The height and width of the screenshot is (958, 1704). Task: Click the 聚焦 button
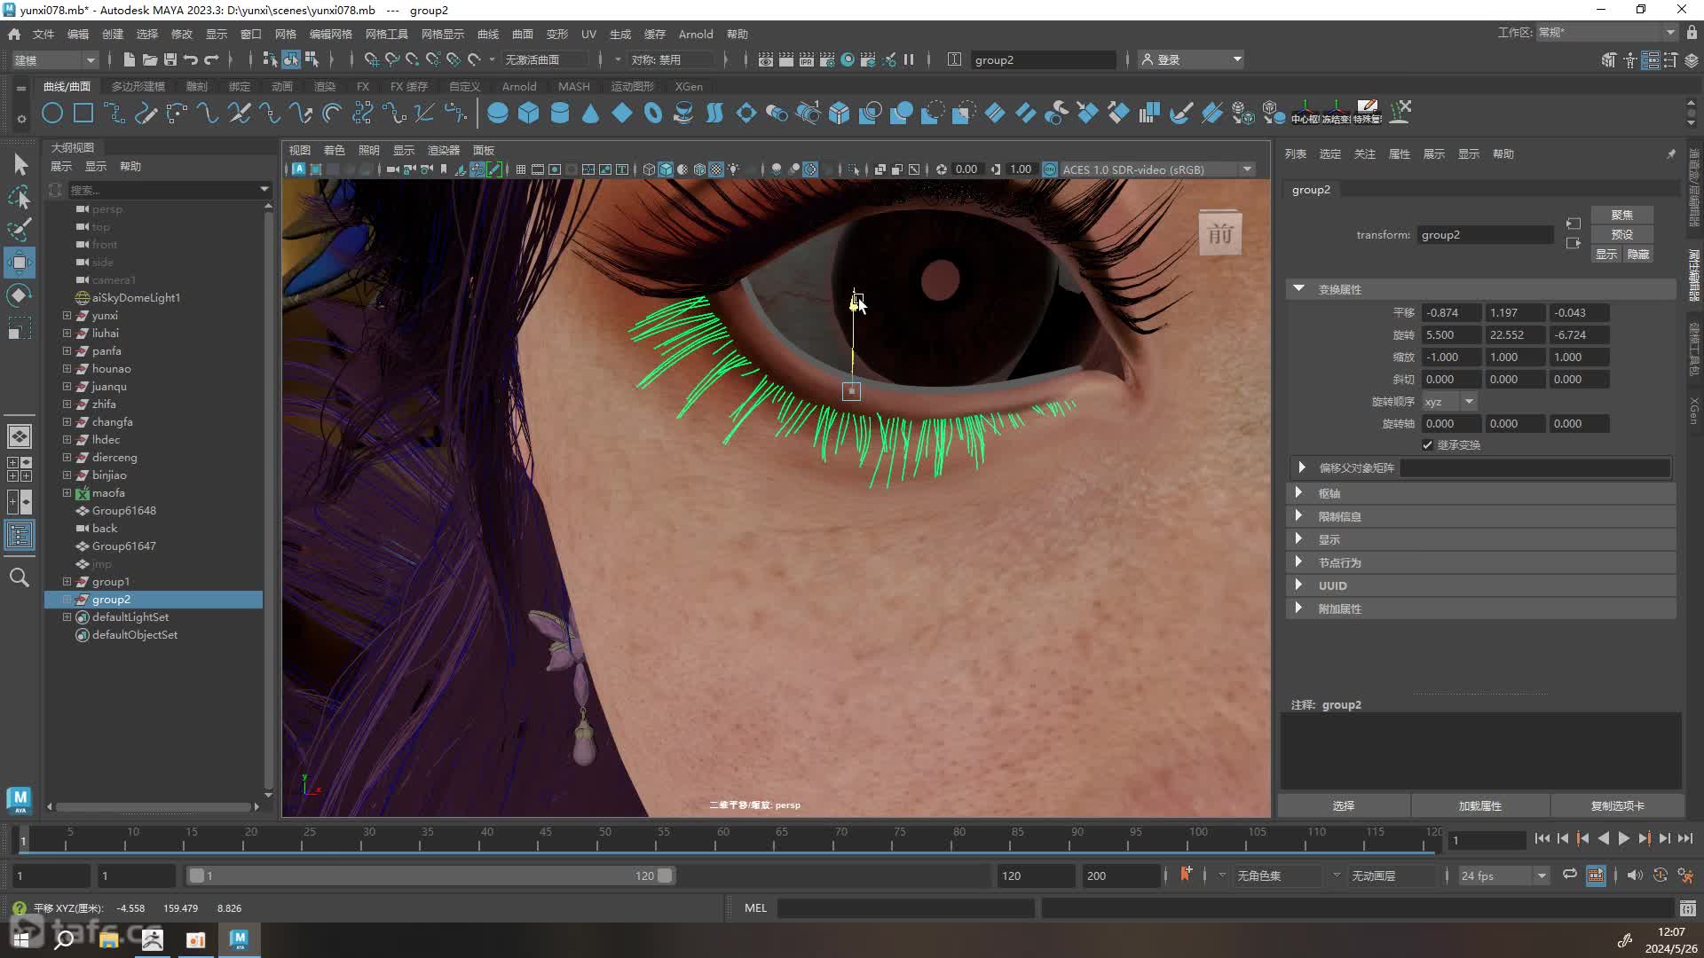[x=1621, y=215]
